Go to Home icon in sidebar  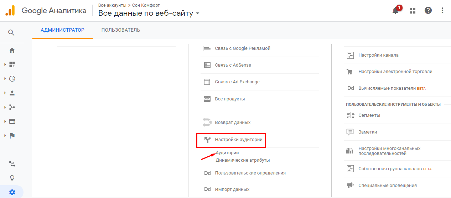pyautogui.click(x=12, y=50)
